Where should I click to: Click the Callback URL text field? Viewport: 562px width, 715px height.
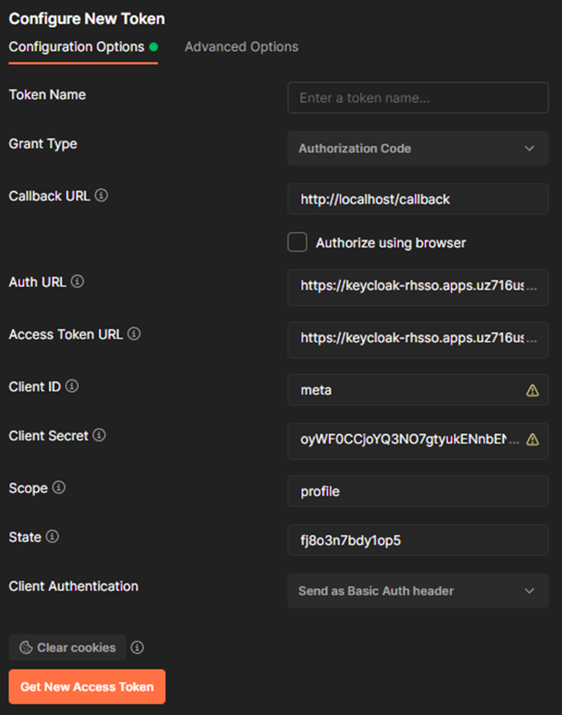point(418,199)
